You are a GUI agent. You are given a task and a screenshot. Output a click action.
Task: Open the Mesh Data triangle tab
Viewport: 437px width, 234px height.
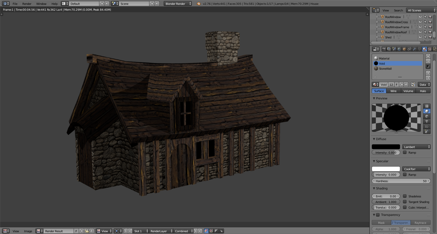pos(419,49)
